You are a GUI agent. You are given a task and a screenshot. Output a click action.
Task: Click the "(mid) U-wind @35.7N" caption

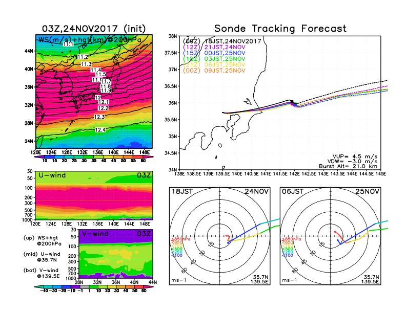coord(42,257)
